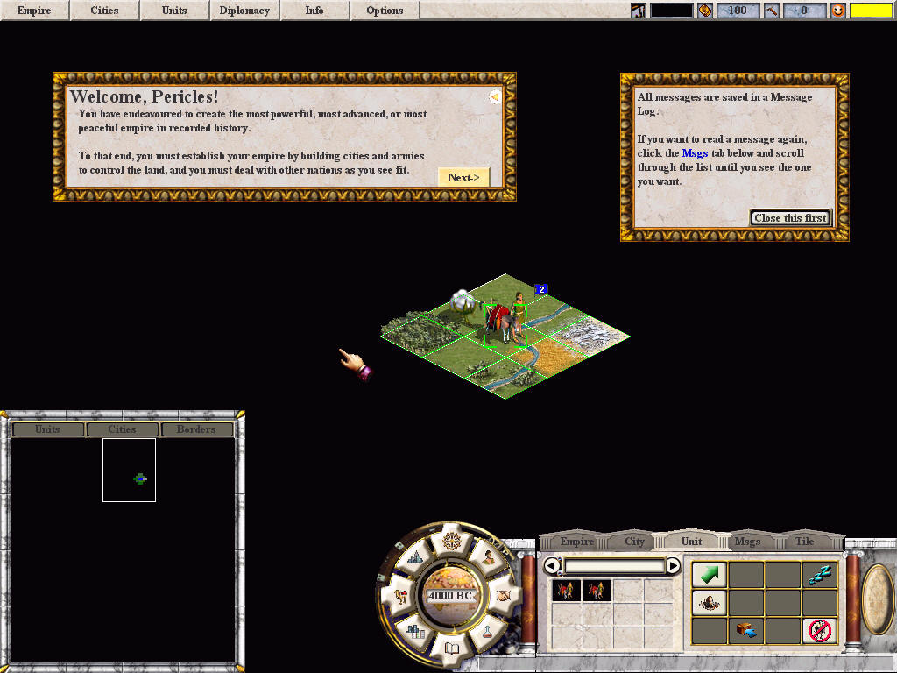Switch to the Empire tab in control panel
The width and height of the screenshot is (897, 673).
576,542
